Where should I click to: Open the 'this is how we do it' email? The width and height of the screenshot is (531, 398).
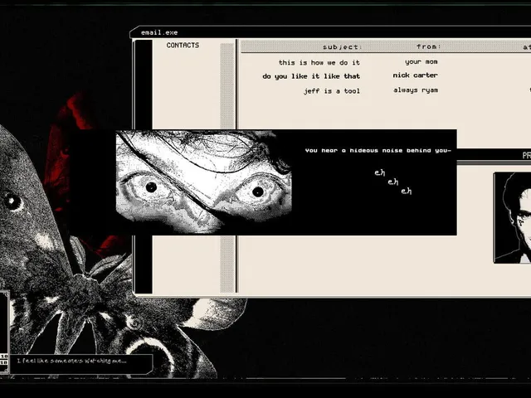(x=319, y=63)
